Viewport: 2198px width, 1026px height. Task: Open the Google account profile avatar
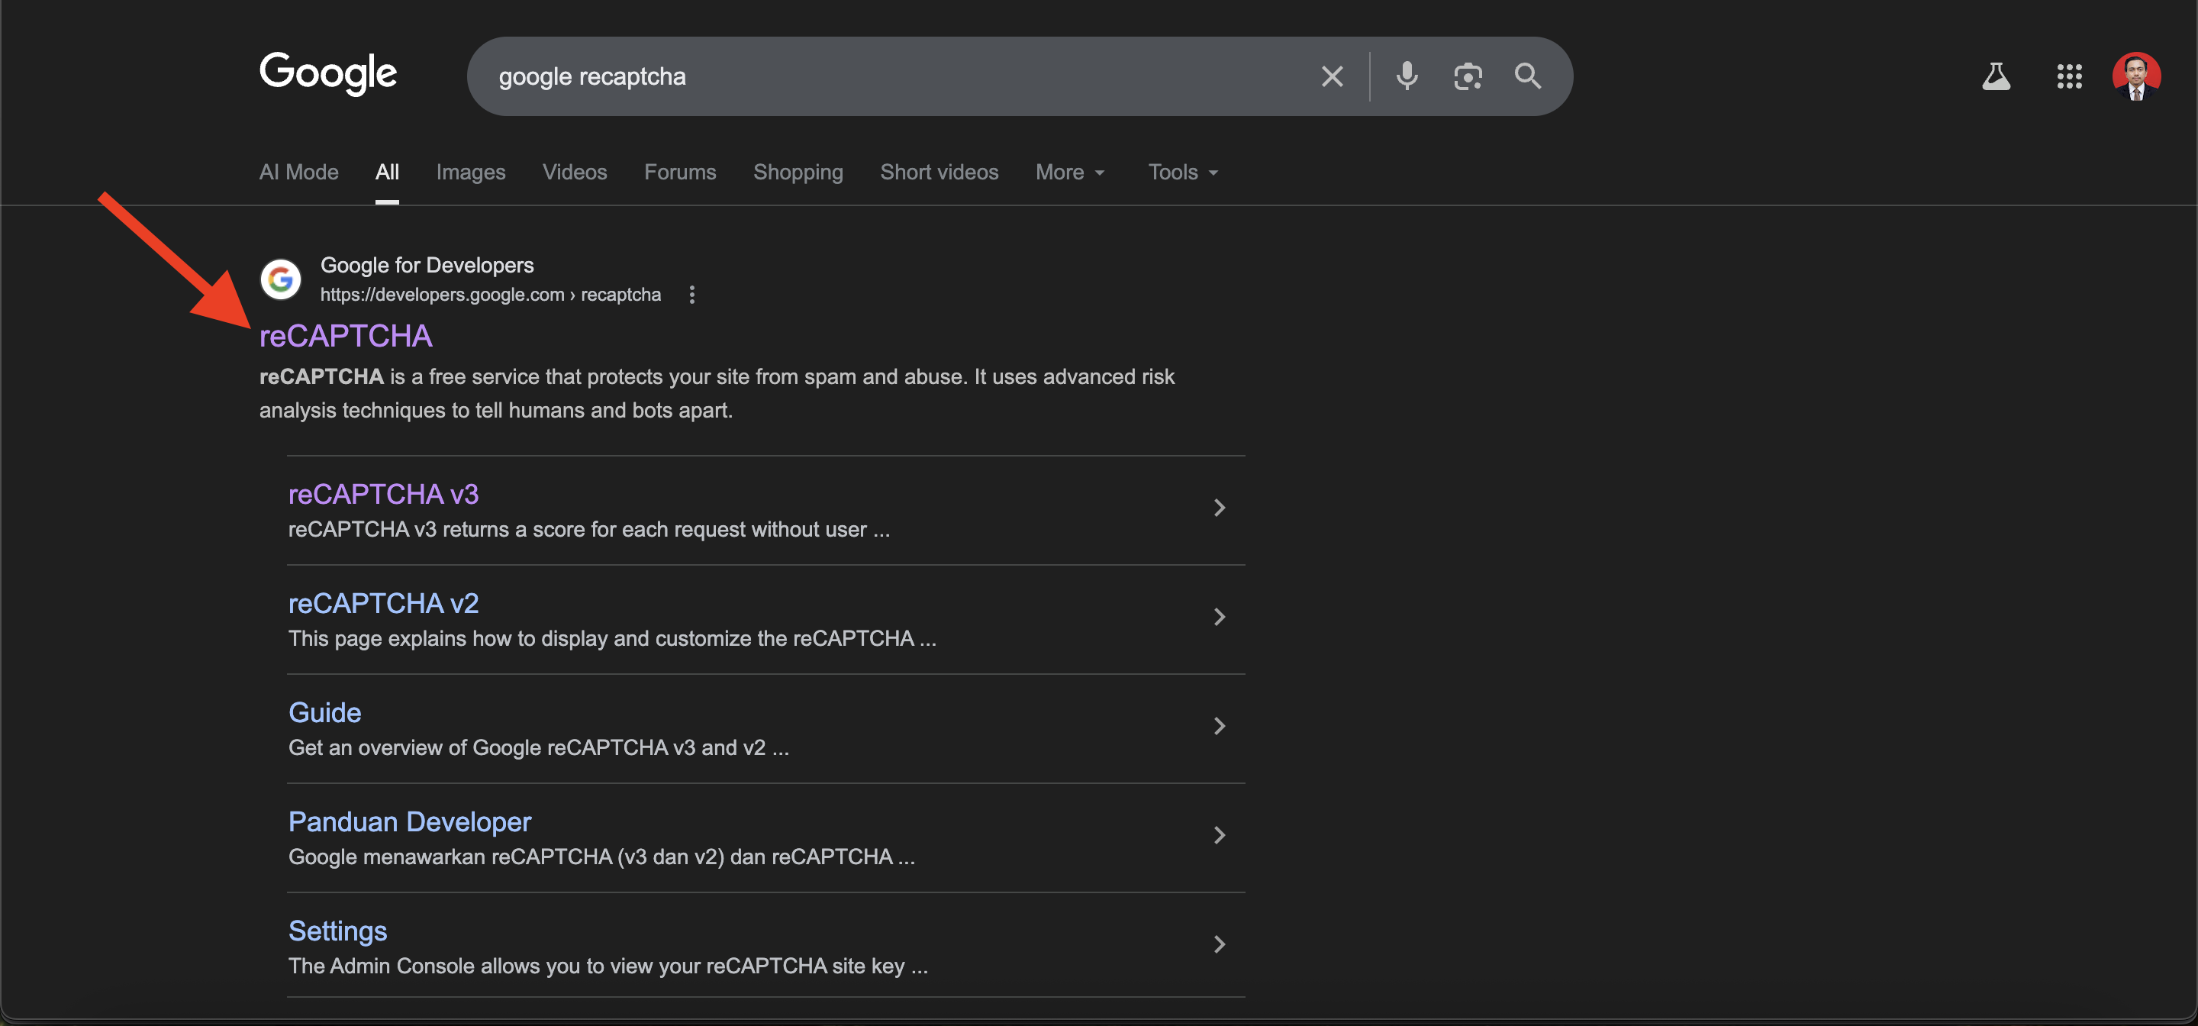click(x=2135, y=77)
